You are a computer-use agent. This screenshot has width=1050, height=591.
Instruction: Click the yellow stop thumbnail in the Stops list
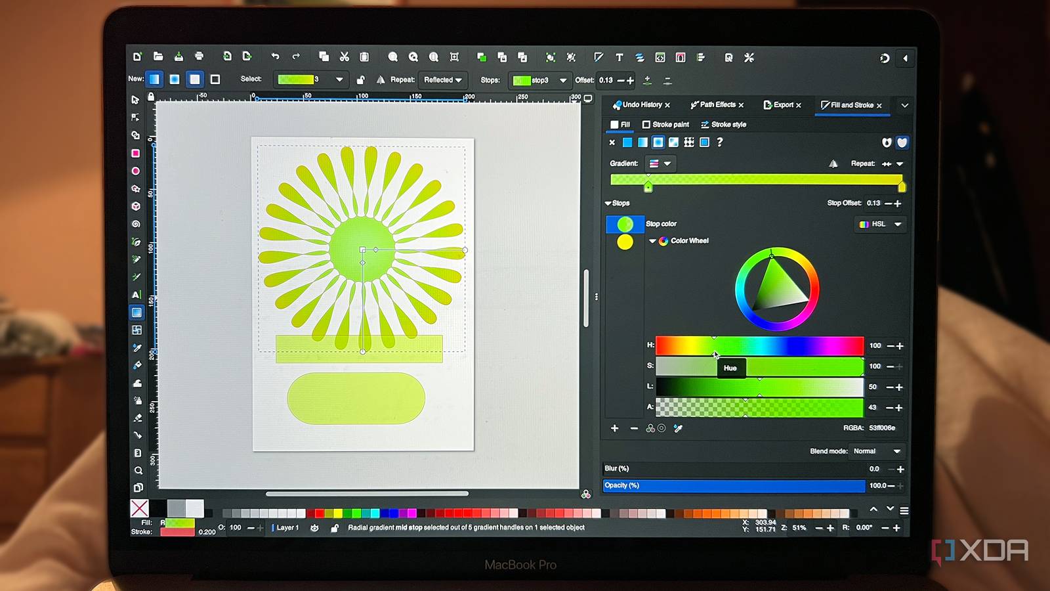[625, 243]
